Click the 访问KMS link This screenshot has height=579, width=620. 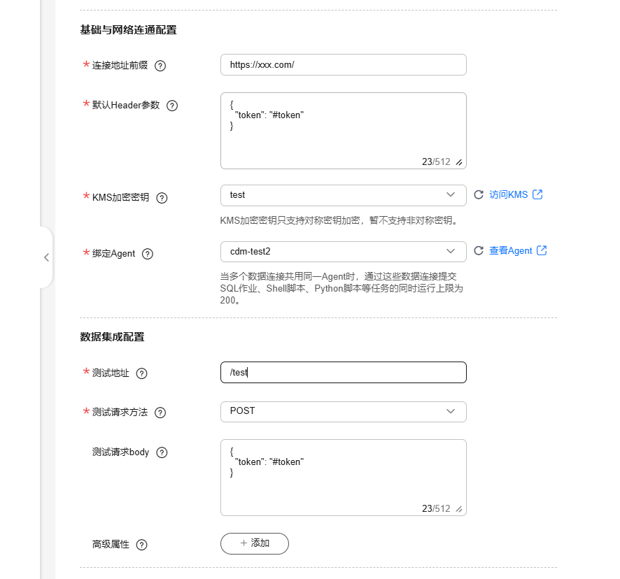click(509, 195)
